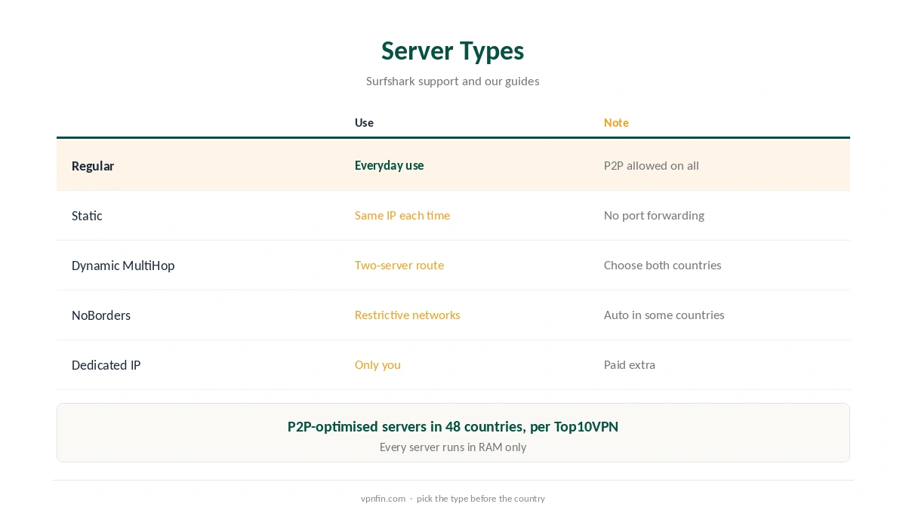
Task: Click 'Every server runs in RAM only' text
Action: [453, 447]
